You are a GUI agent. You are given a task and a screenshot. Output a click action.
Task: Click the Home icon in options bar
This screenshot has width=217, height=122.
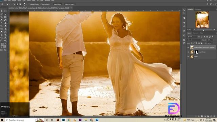click(x=2, y=4)
